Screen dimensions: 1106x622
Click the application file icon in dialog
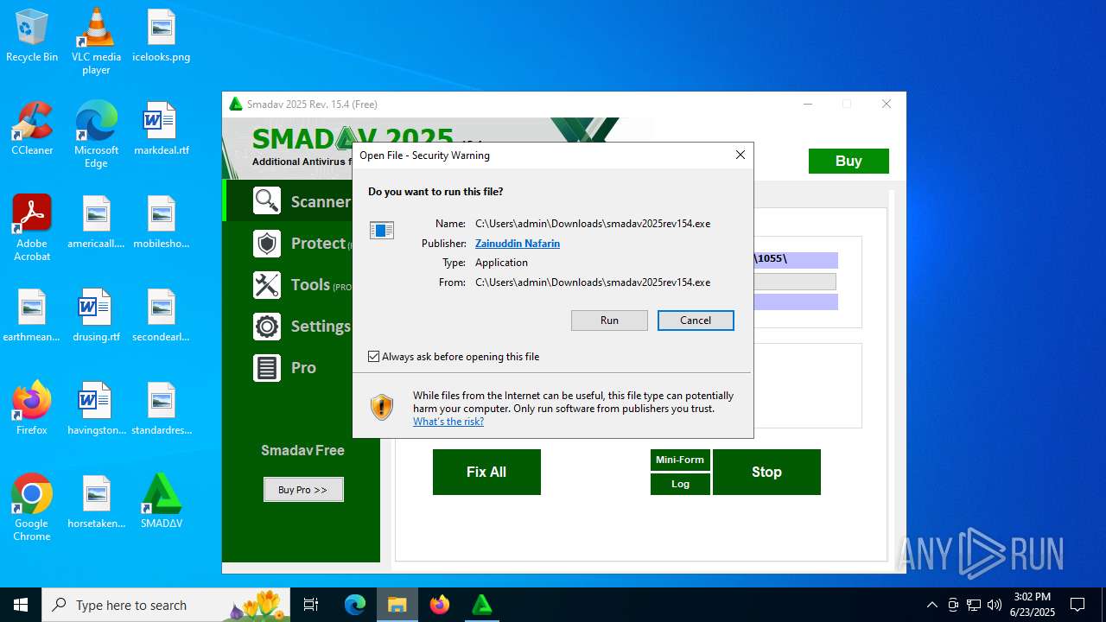[x=382, y=230]
